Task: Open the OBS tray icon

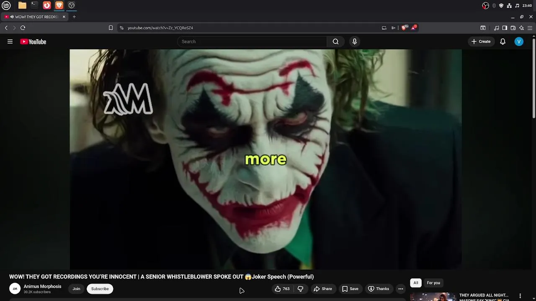Action: [485, 5]
